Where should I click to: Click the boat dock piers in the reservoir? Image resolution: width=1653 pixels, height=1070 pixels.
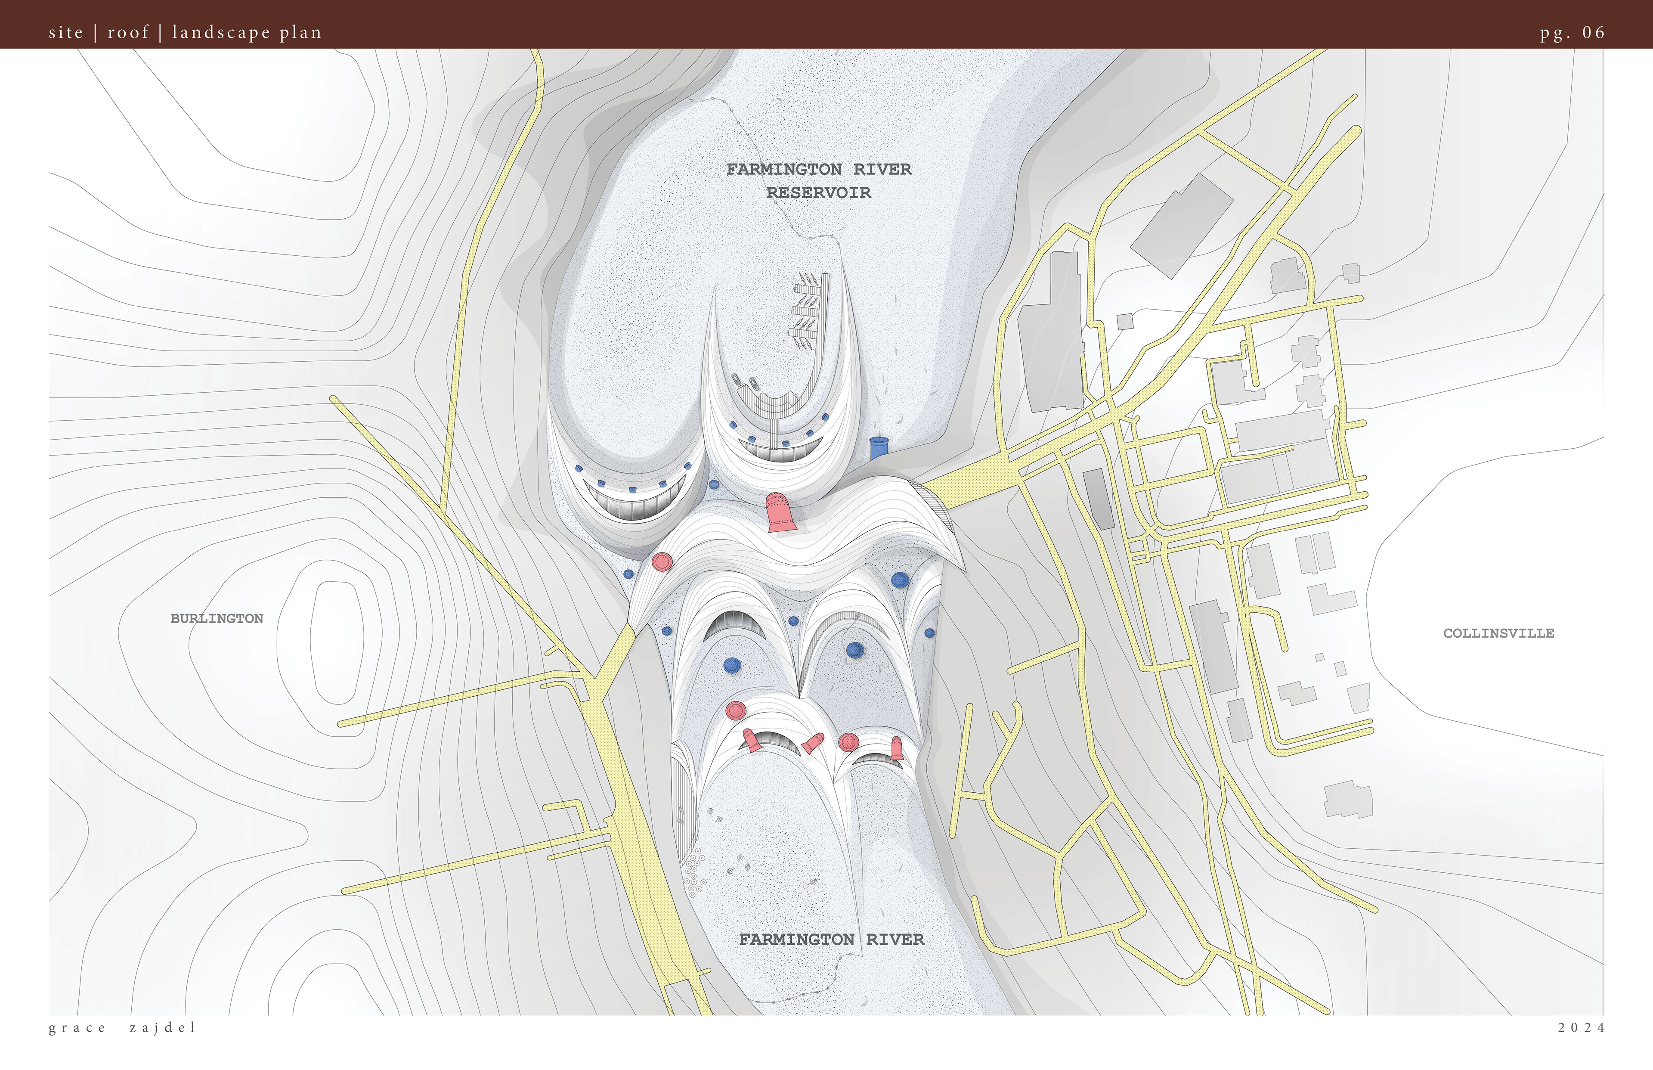click(809, 310)
